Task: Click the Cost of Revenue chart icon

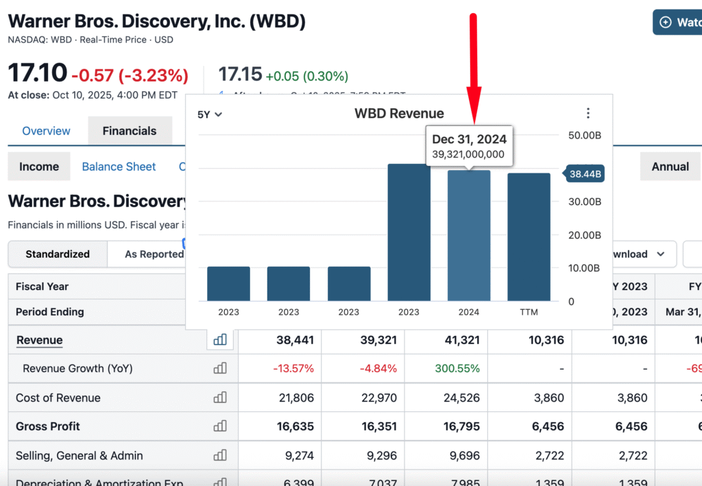Action: [x=220, y=398]
